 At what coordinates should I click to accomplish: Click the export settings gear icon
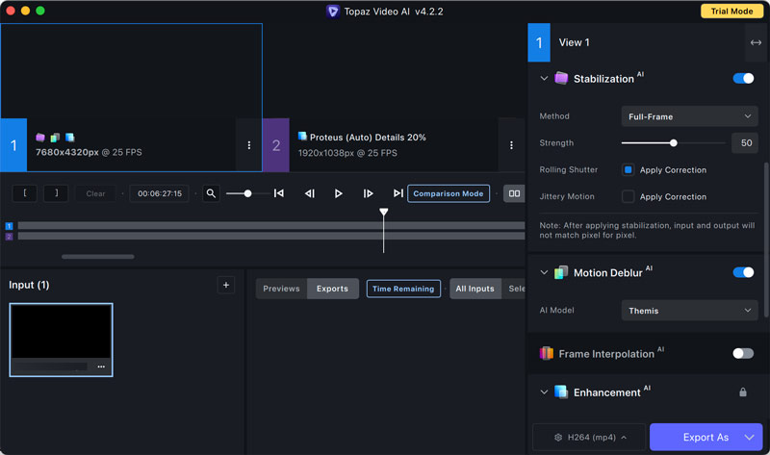coord(558,437)
